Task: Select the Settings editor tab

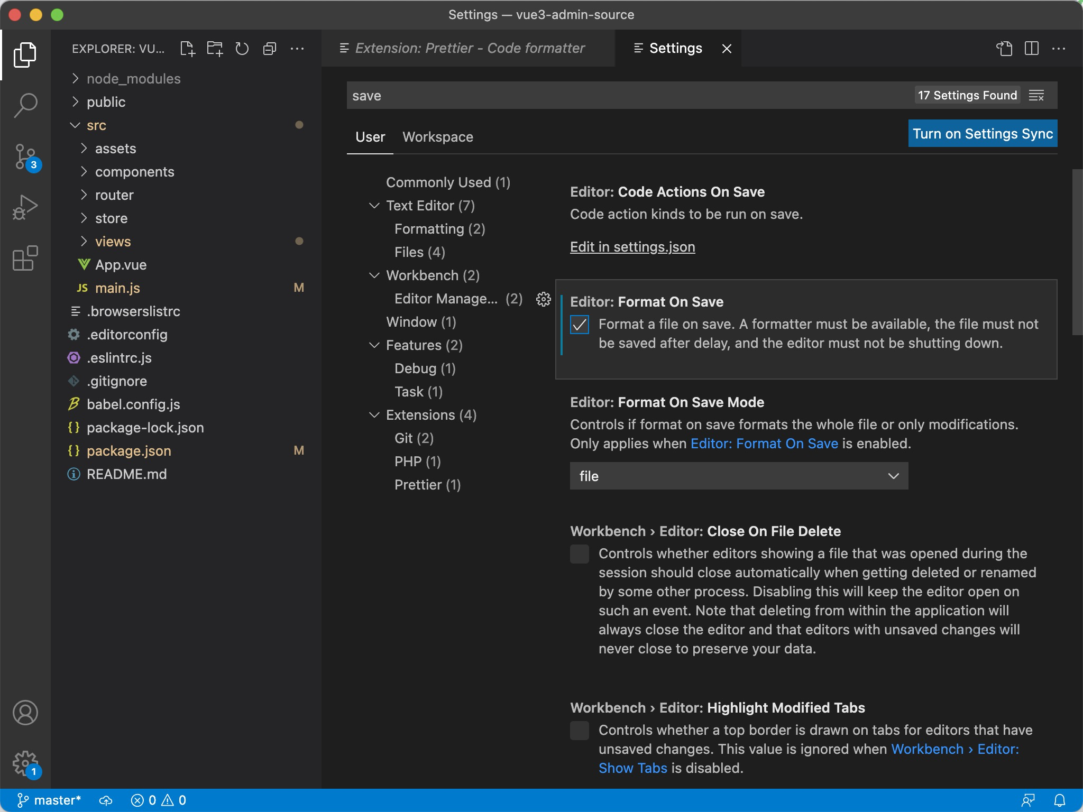Action: pyautogui.click(x=678, y=49)
